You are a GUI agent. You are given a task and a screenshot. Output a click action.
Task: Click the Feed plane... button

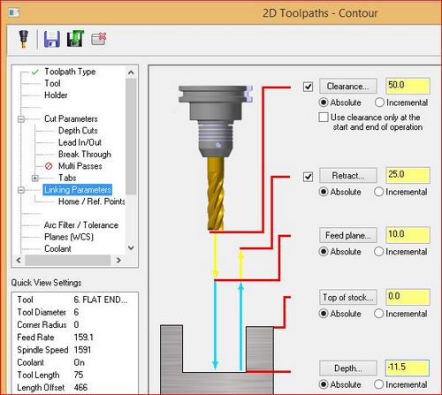click(348, 235)
